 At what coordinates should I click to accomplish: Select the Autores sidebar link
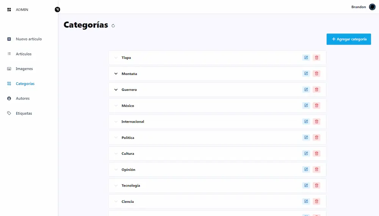coord(22,98)
